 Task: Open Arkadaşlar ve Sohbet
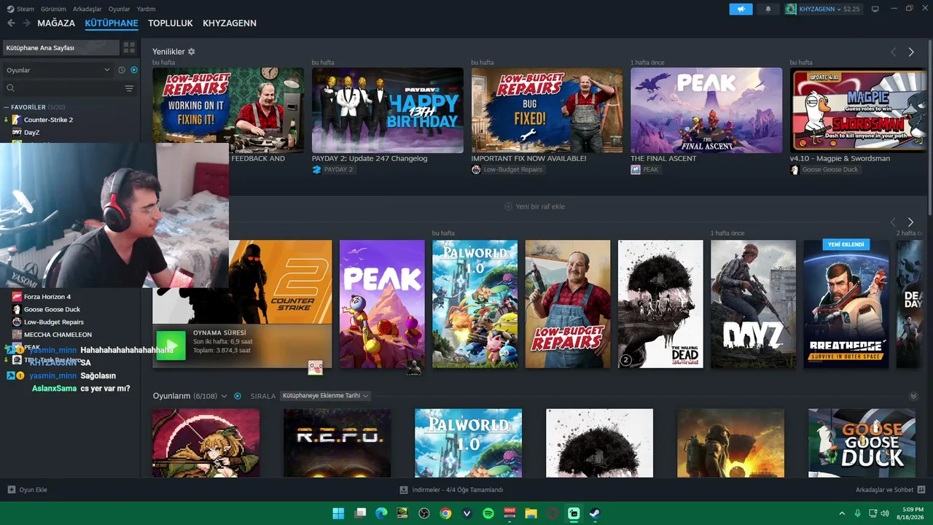coord(890,490)
